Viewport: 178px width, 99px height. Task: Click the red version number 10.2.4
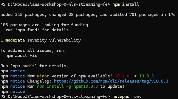[x=122, y=76]
